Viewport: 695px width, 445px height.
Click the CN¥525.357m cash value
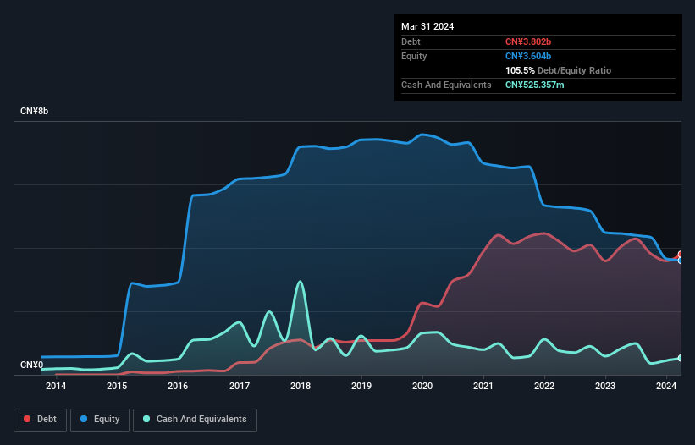click(x=534, y=85)
